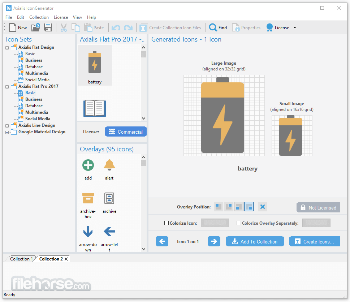The height and width of the screenshot is (302, 350).
Task: Expand the Axialis Line Design tree node
Action: pyautogui.click(x=7, y=126)
